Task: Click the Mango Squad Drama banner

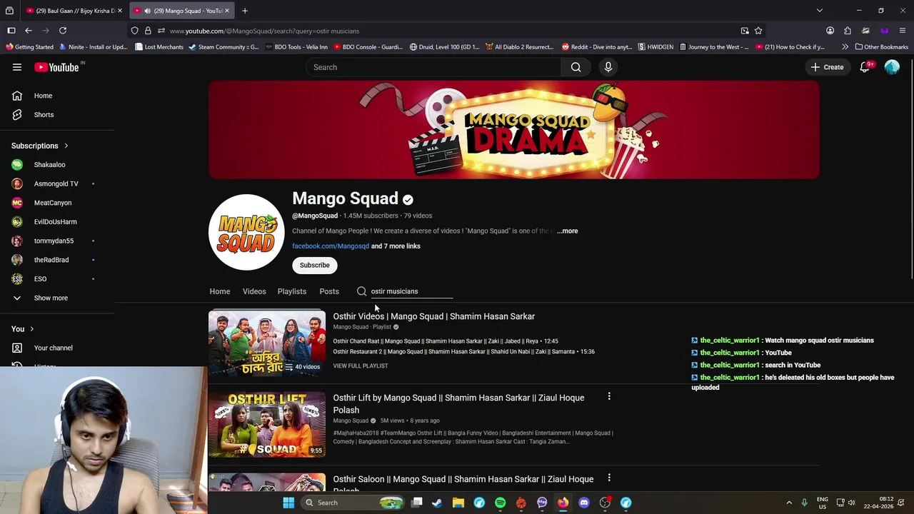Action: click(514, 129)
